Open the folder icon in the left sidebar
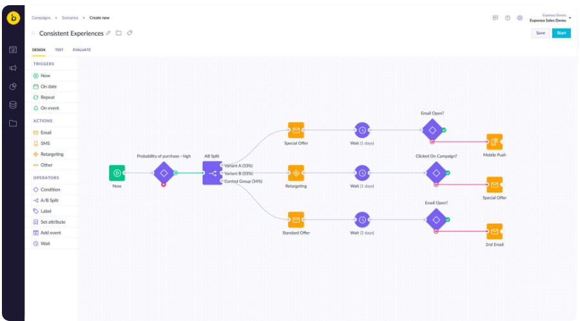This screenshot has width=580, height=321. [13, 123]
